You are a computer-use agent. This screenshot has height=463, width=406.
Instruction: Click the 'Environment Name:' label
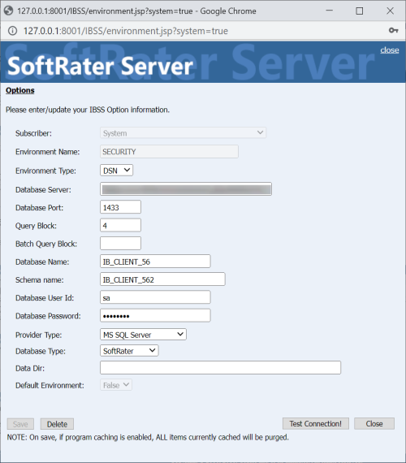coord(48,152)
